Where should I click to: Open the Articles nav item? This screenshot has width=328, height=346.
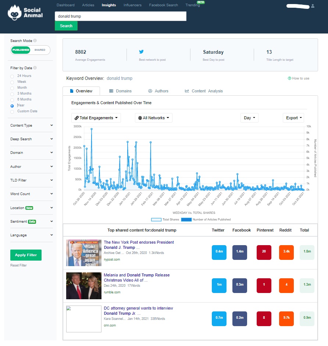coord(88,5)
